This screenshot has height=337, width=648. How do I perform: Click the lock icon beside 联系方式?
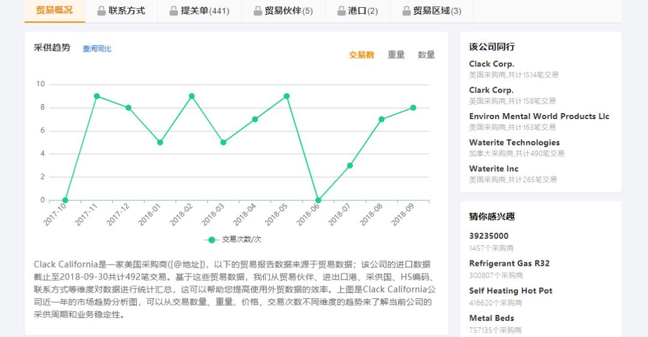tap(101, 11)
